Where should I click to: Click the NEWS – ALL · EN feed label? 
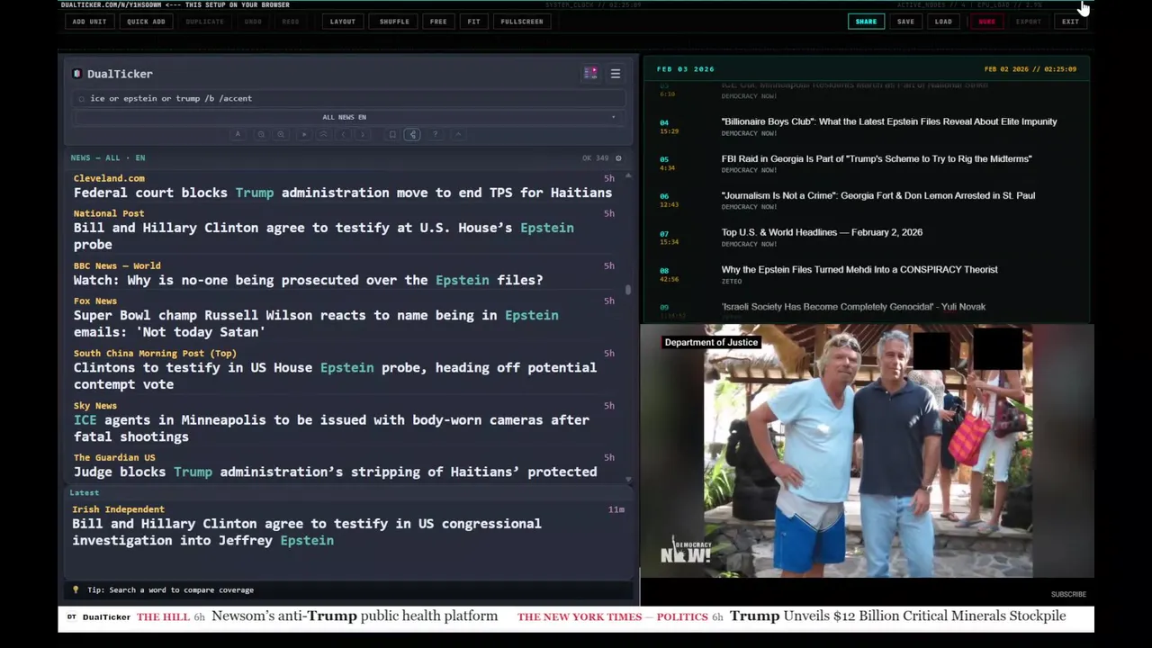[x=108, y=158]
